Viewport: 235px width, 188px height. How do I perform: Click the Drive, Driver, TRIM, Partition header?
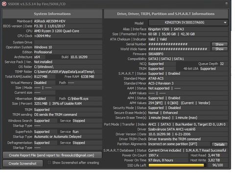(166, 14)
